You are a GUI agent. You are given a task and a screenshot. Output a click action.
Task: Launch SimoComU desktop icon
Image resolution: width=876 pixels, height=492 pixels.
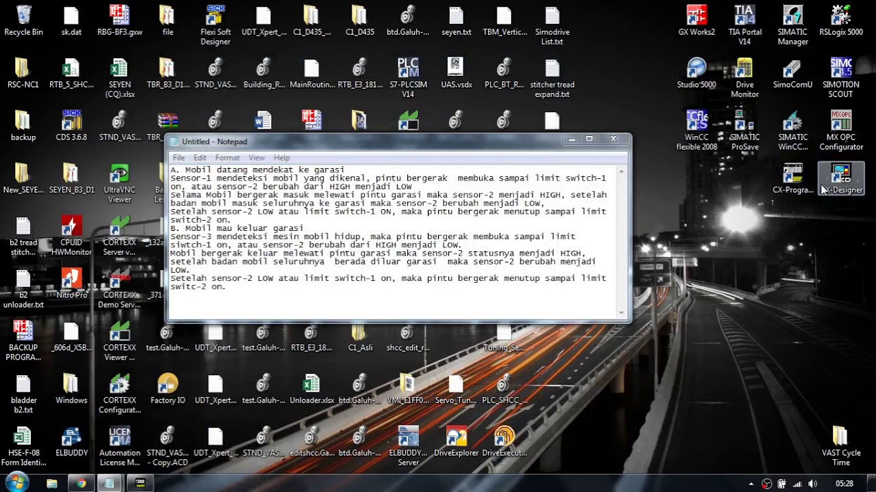click(793, 73)
